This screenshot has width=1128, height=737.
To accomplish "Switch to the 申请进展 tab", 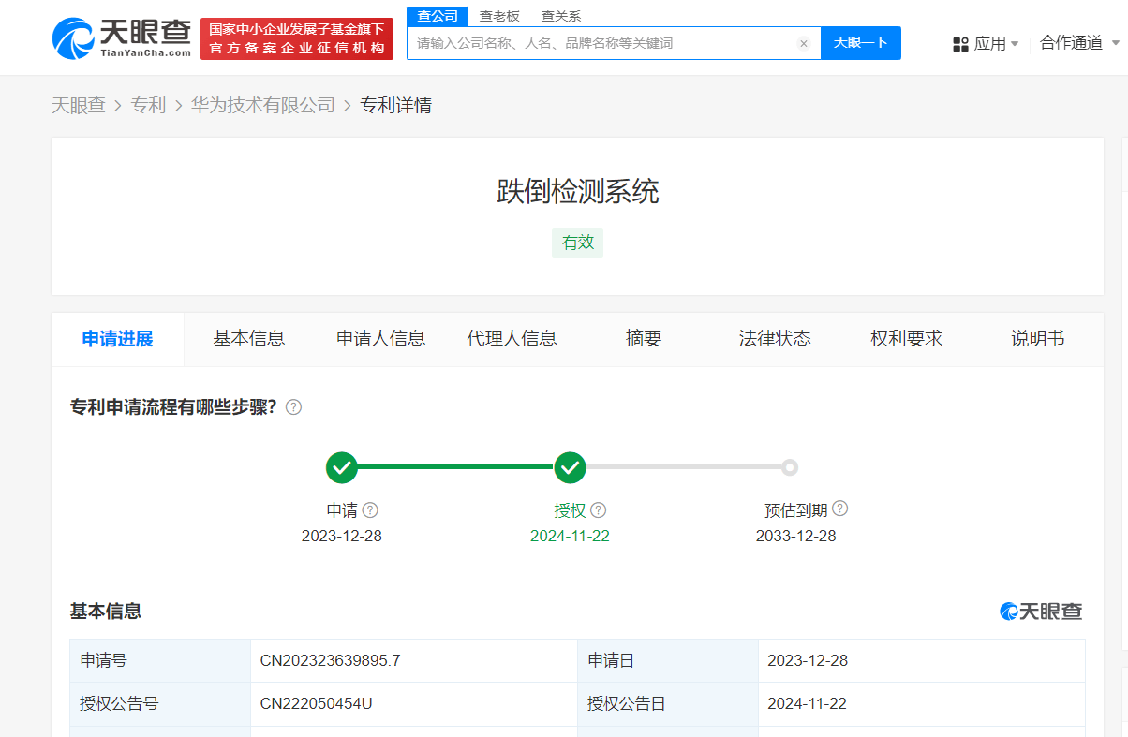I will click(117, 339).
